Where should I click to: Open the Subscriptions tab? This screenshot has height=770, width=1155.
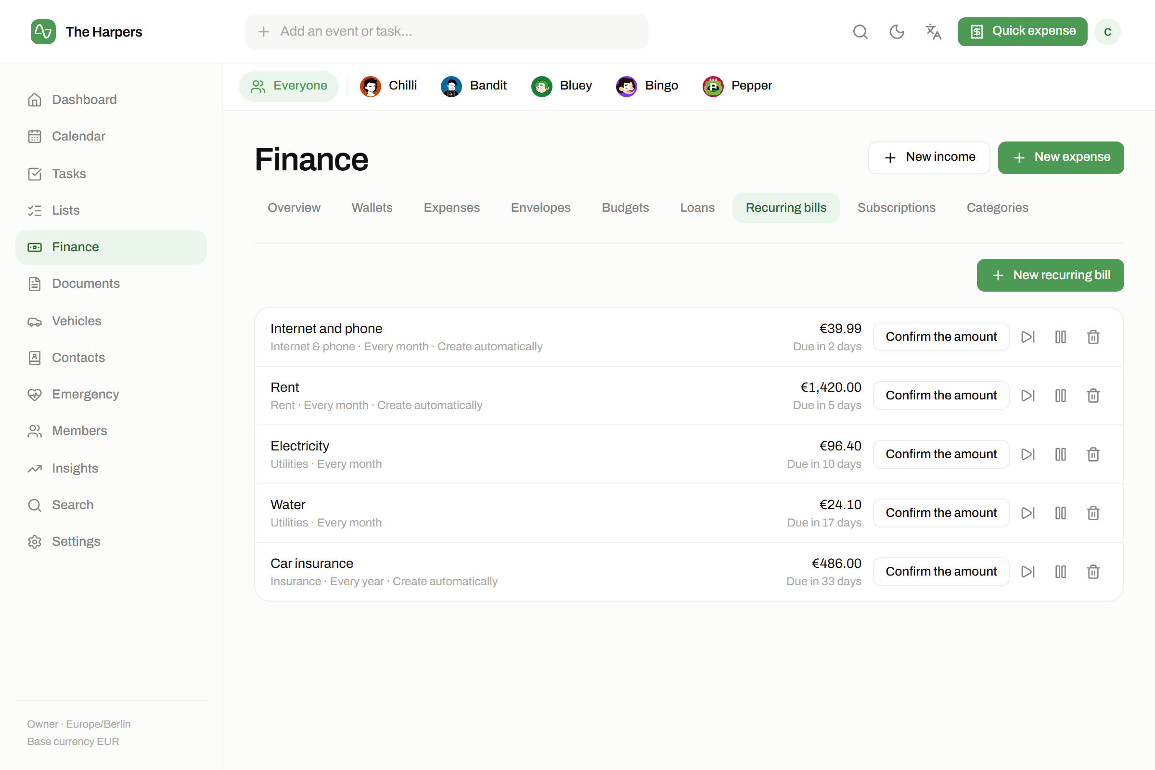(896, 208)
